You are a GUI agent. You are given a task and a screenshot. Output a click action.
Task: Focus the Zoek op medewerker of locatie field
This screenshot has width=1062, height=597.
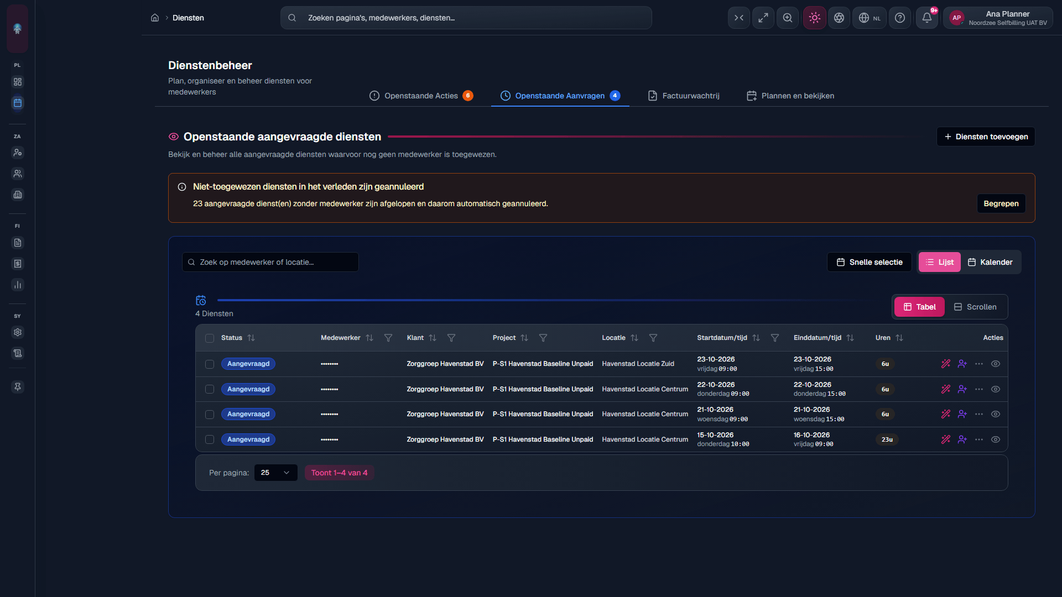[x=270, y=262]
